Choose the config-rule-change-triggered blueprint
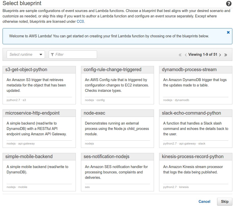Image resolution: width=238 pixels, height=210 pixels. (112, 70)
